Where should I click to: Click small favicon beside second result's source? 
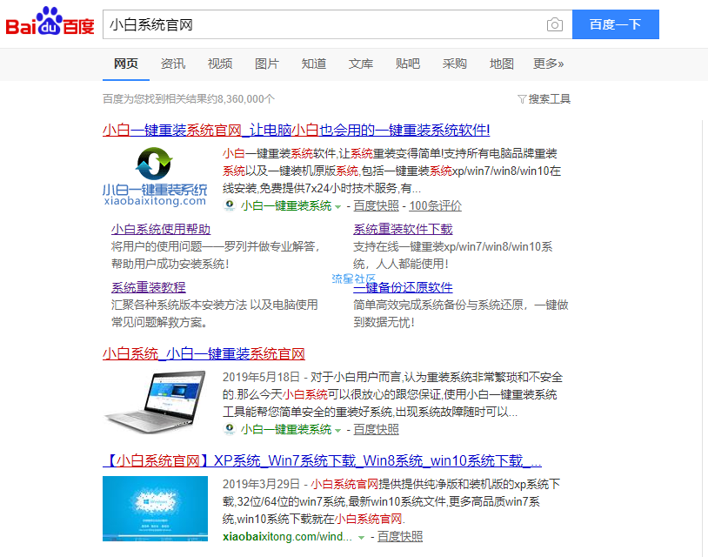coord(230,429)
